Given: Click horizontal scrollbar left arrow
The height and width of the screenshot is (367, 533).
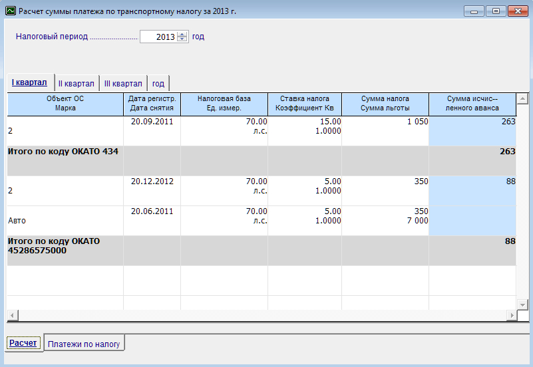Looking at the screenshot, I should 13,315.
